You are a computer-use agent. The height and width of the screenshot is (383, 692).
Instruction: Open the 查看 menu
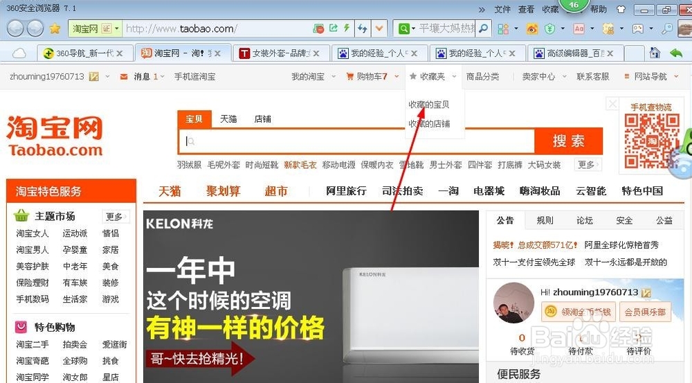coord(526,9)
